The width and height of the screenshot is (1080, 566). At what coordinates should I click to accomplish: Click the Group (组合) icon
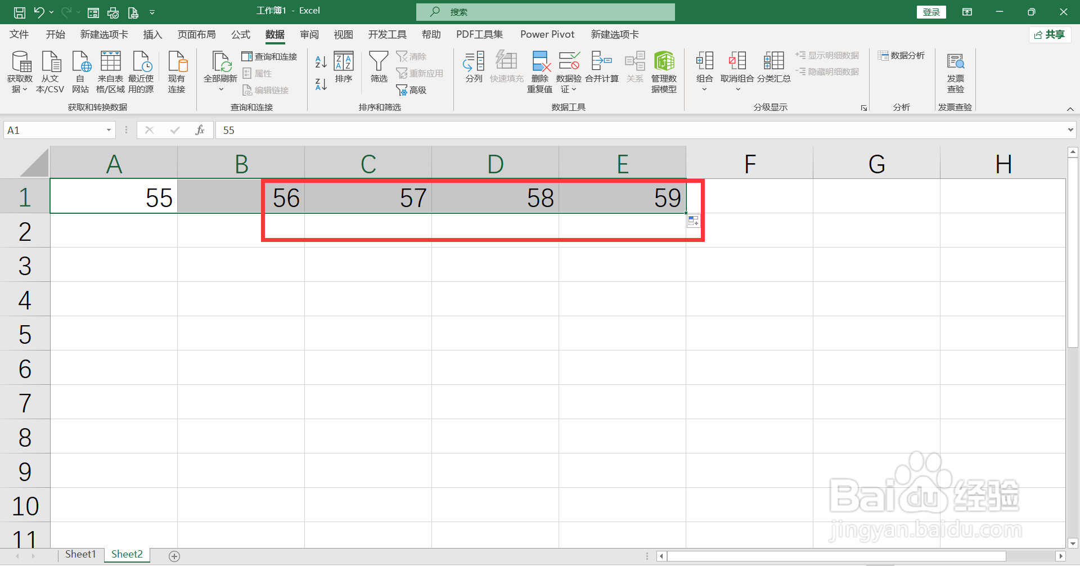[705, 66]
